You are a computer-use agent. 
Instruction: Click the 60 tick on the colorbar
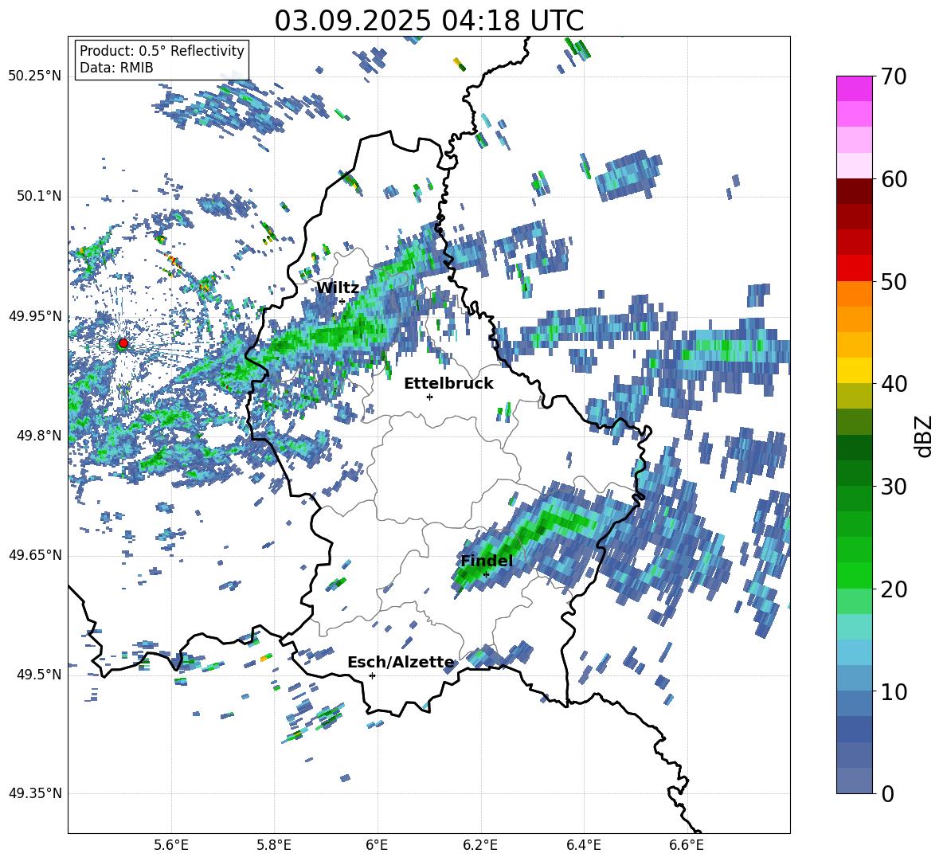click(x=894, y=179)
